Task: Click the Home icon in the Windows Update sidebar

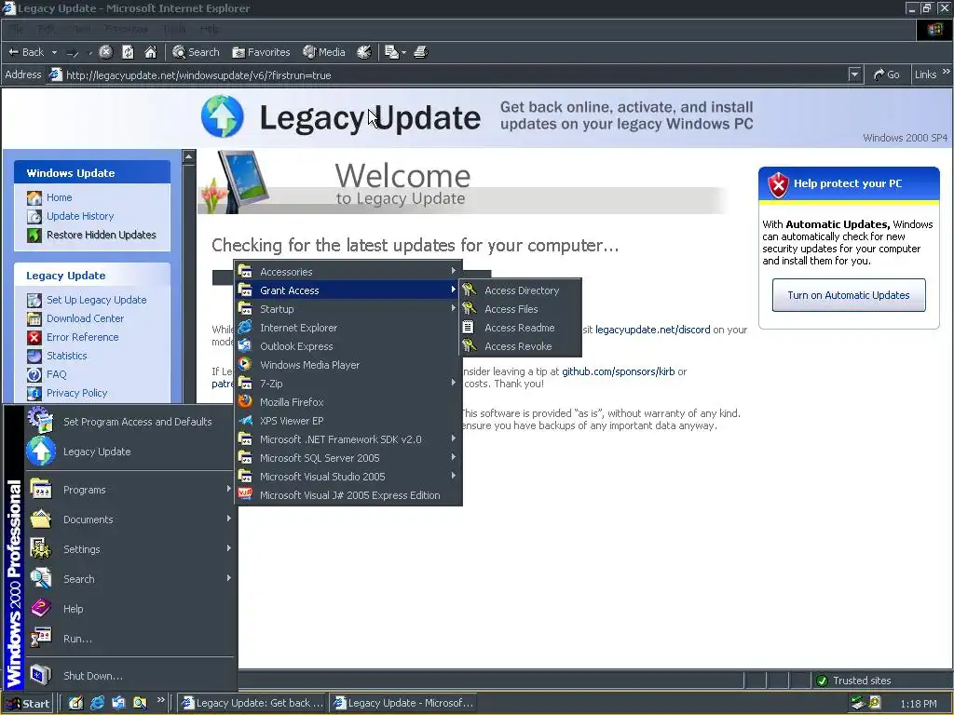Action: pos(34,197)
